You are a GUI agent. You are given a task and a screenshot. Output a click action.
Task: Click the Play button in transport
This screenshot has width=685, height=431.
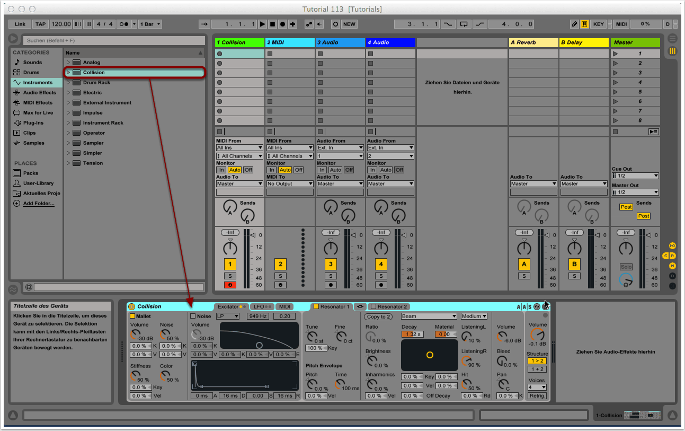pos(262,24)
